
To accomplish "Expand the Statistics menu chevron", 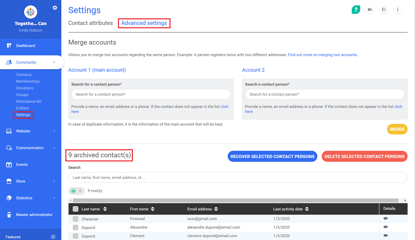I will 54,198.
